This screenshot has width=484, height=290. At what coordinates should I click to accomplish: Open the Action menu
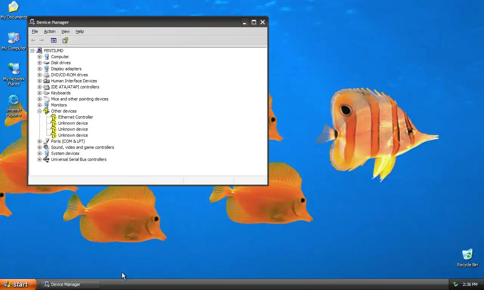tap(50, 31)
